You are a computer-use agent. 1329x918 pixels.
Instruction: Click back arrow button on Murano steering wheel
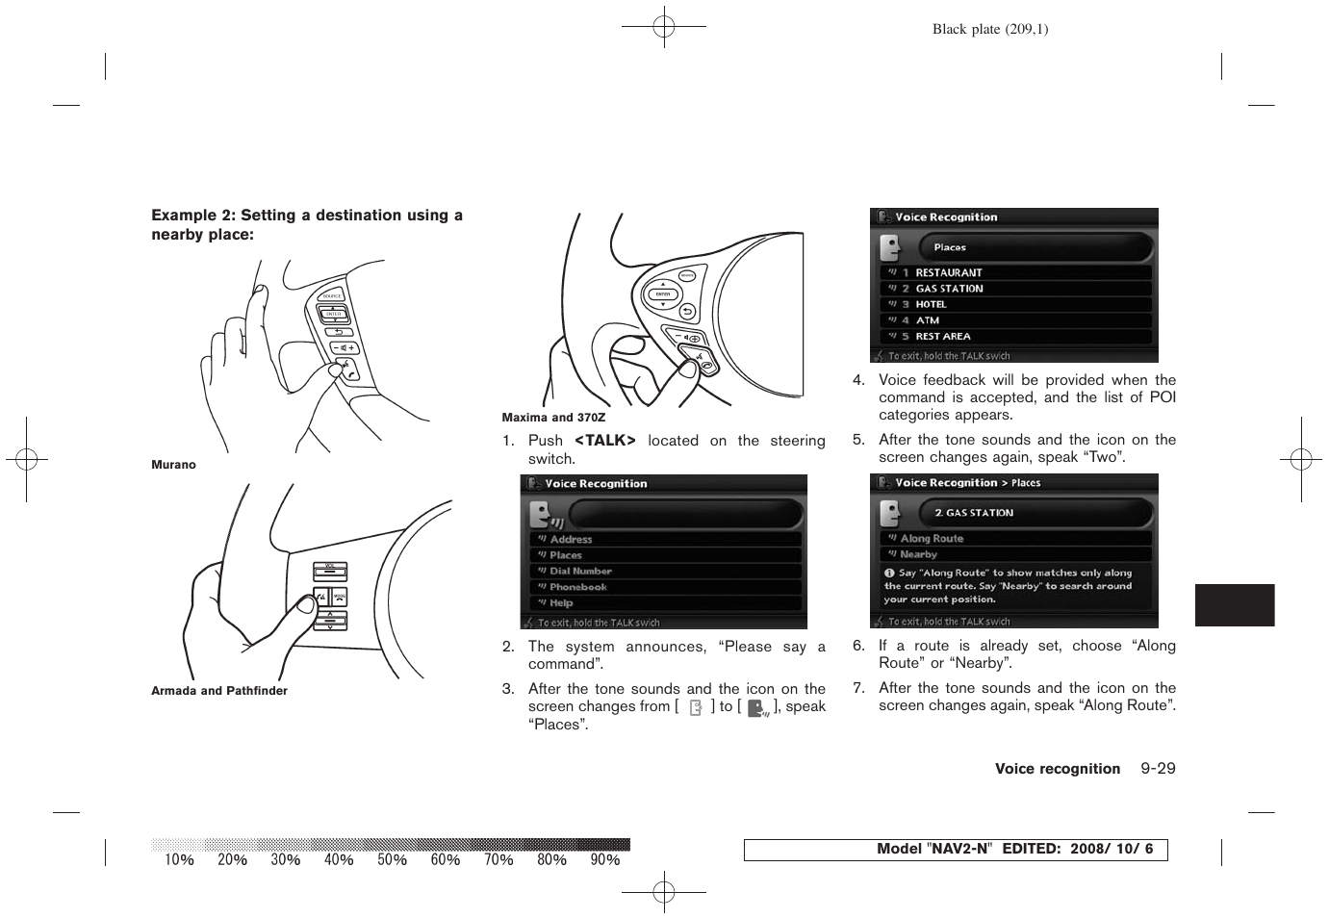coord(339,332)
